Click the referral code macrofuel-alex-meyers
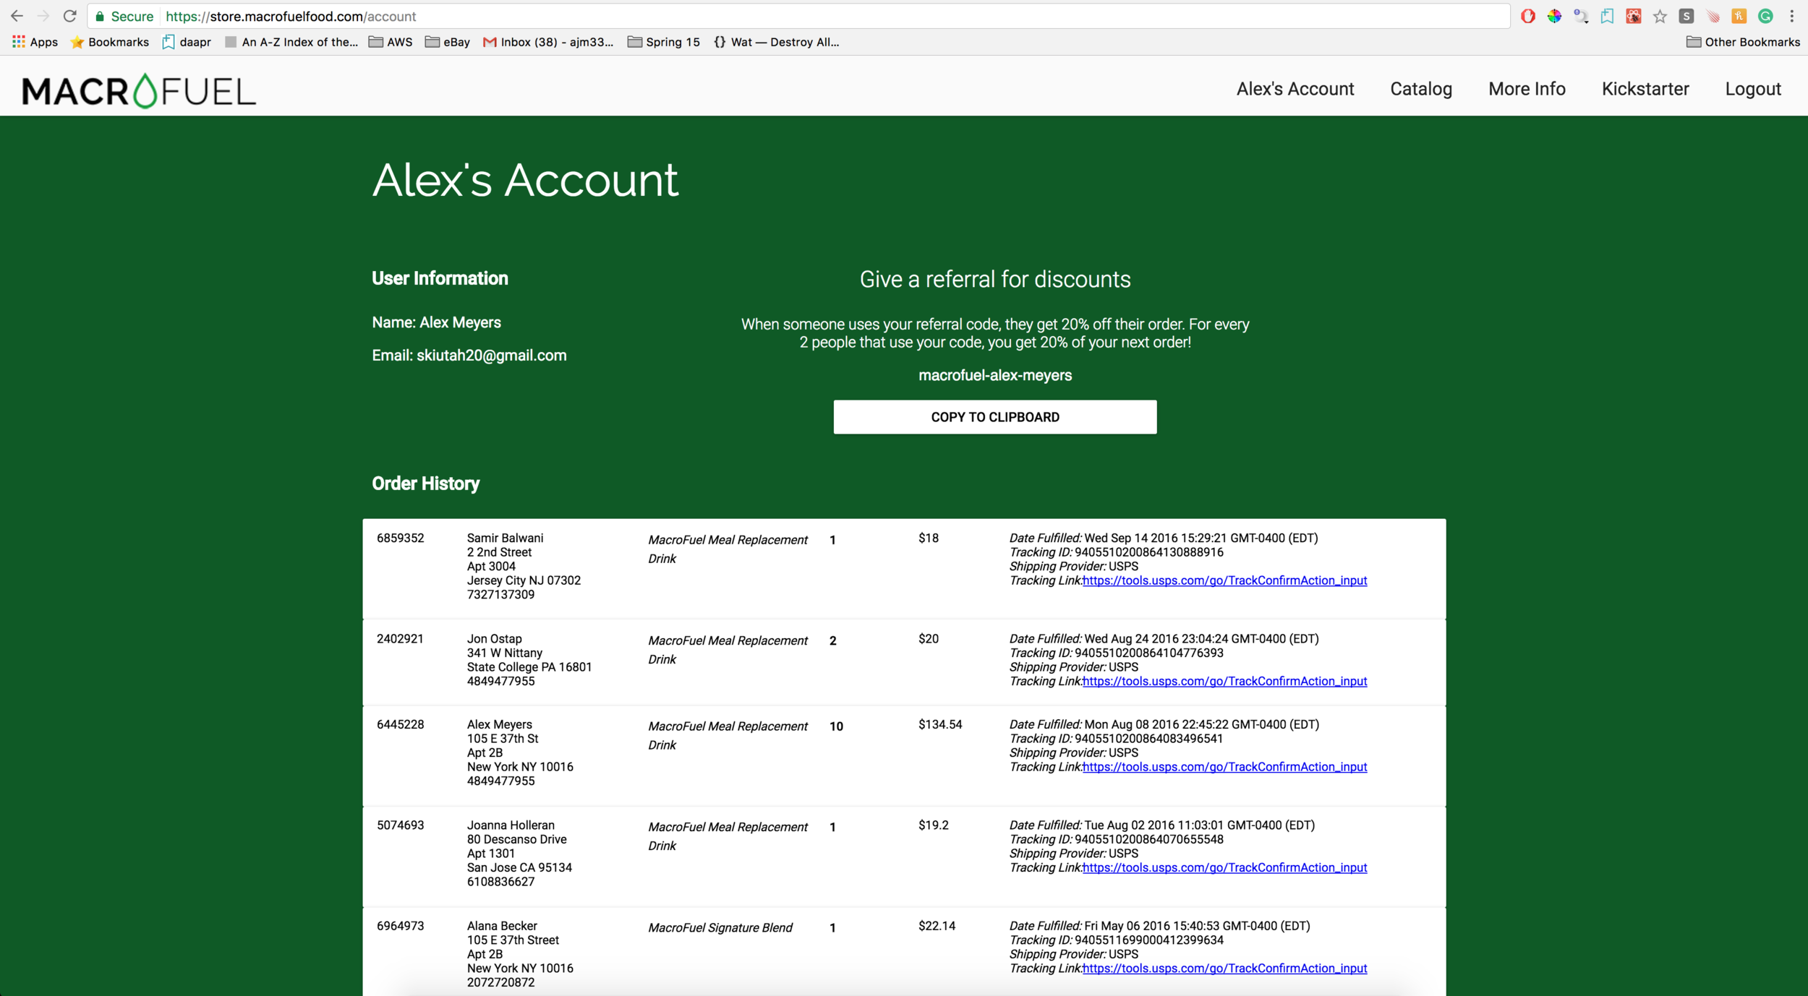This screenshot has height=996, width=1808. 994,375
